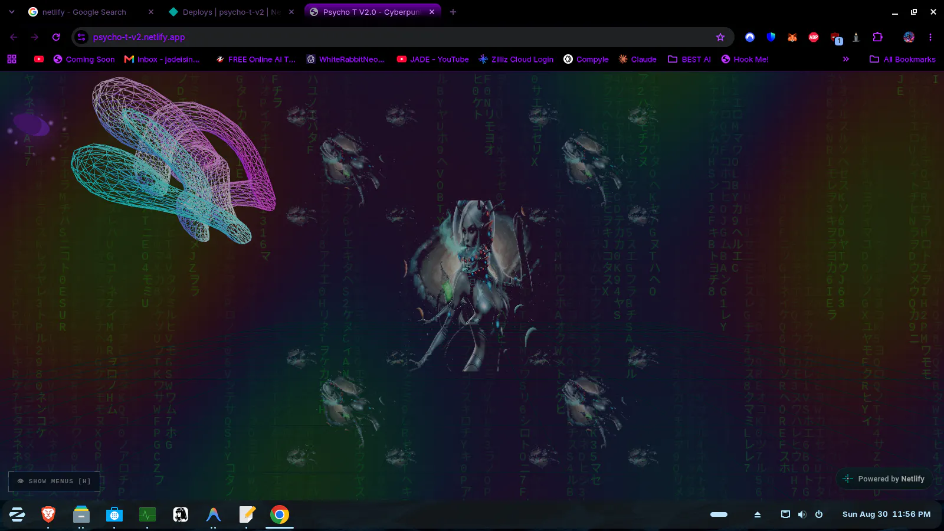Open System Monitor from the taskbar
This screenshot has height=531, width=944.
147,514
